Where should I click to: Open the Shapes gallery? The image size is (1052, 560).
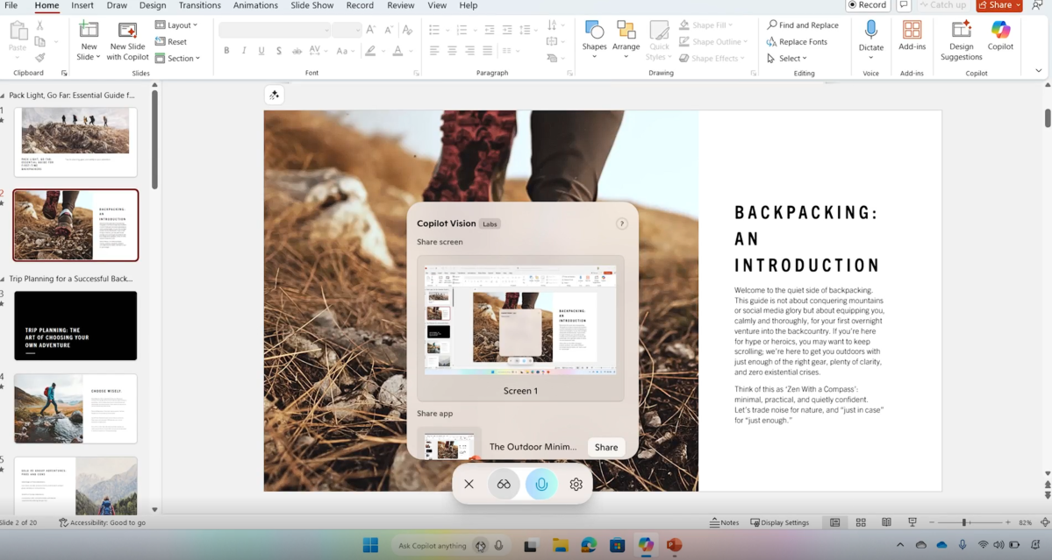pos(594,37)
